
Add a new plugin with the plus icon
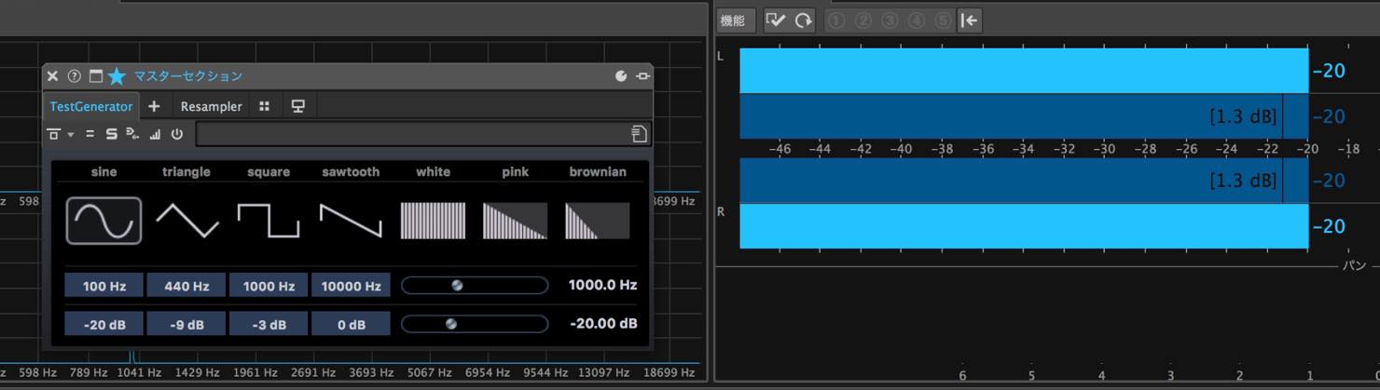pyautogui.click(x=154, y=106)
